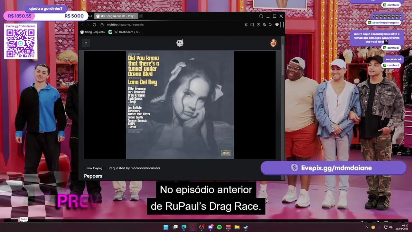The image size is (412, 232).
Task: Click the Nightbot robot logo
Action: tap(180, 43)
